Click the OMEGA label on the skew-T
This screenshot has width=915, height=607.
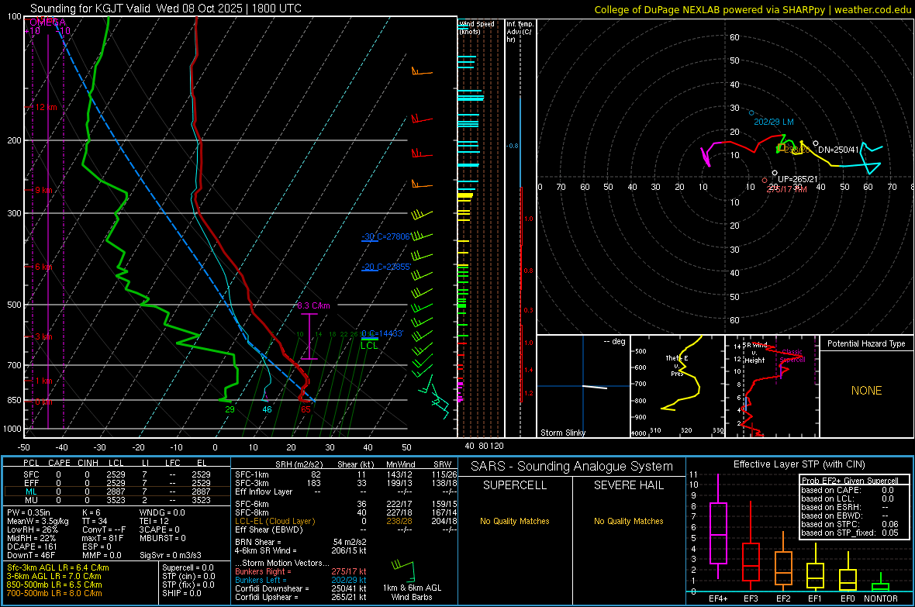[x=47, y=22]
